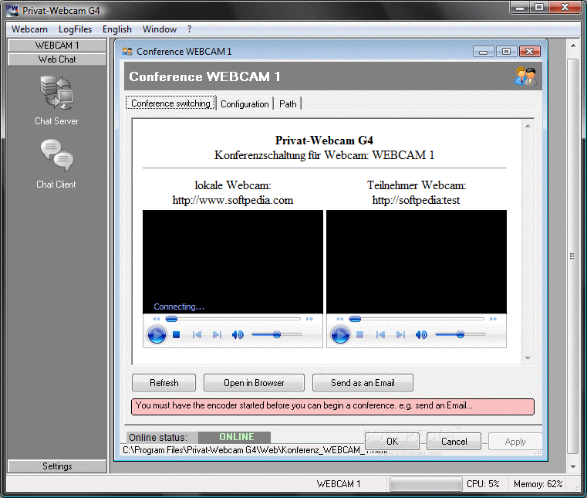The image size is (587, 498).
Task: Click previous track in Teilnehmer Webcam player
Action: (380, 334)
